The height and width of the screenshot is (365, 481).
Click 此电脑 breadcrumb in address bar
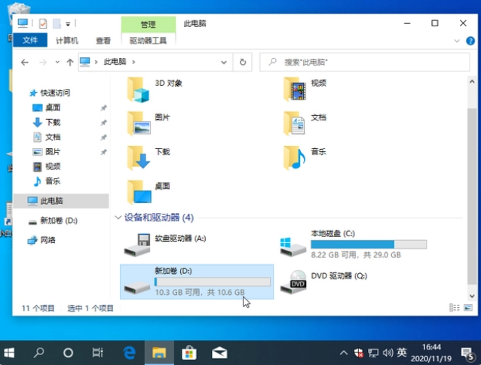[115, 62]
